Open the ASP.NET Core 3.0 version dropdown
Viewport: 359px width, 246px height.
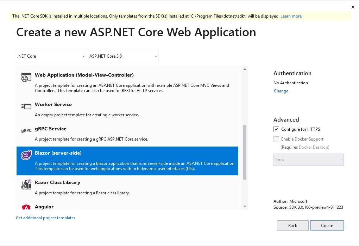click(x=123, y=56)
